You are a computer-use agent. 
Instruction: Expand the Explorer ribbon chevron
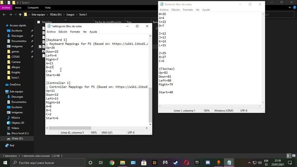coord(290,7)
